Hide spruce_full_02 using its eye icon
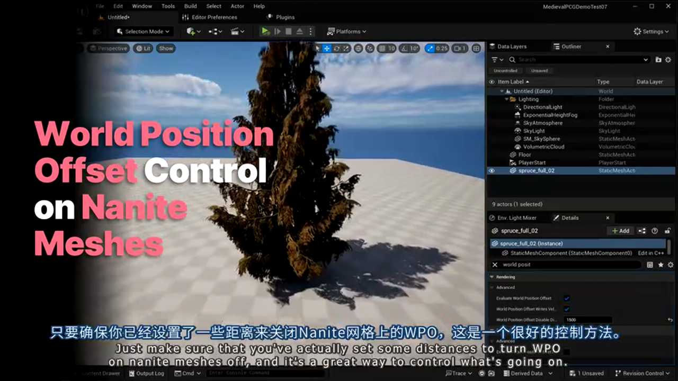 tap(492, 170)
